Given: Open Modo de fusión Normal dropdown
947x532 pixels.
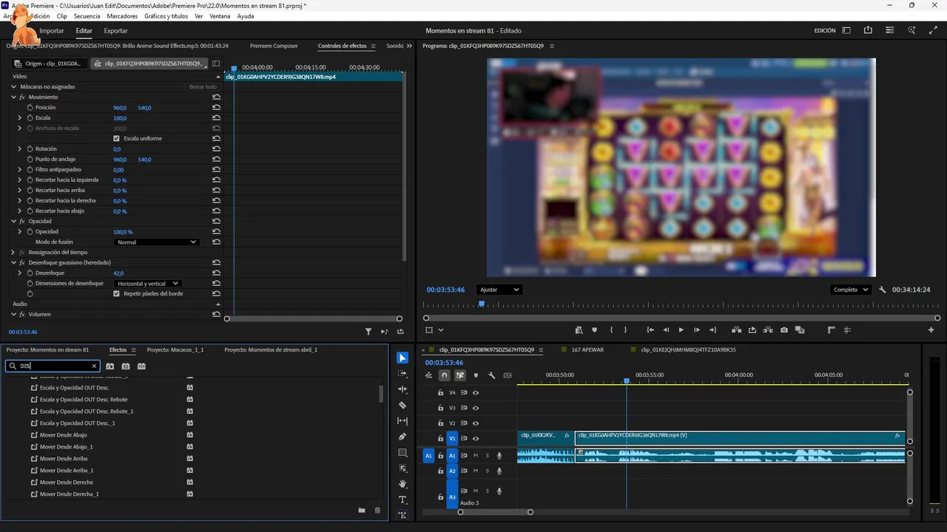Looking at the screenshot, I should [x=157, y=242].
